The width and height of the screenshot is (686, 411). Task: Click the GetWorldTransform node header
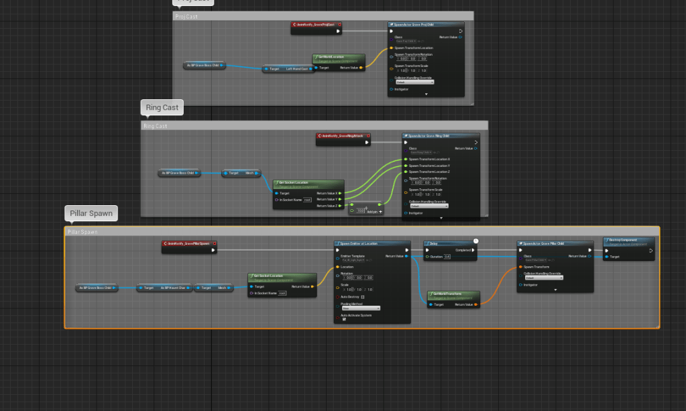pos(454,294)
